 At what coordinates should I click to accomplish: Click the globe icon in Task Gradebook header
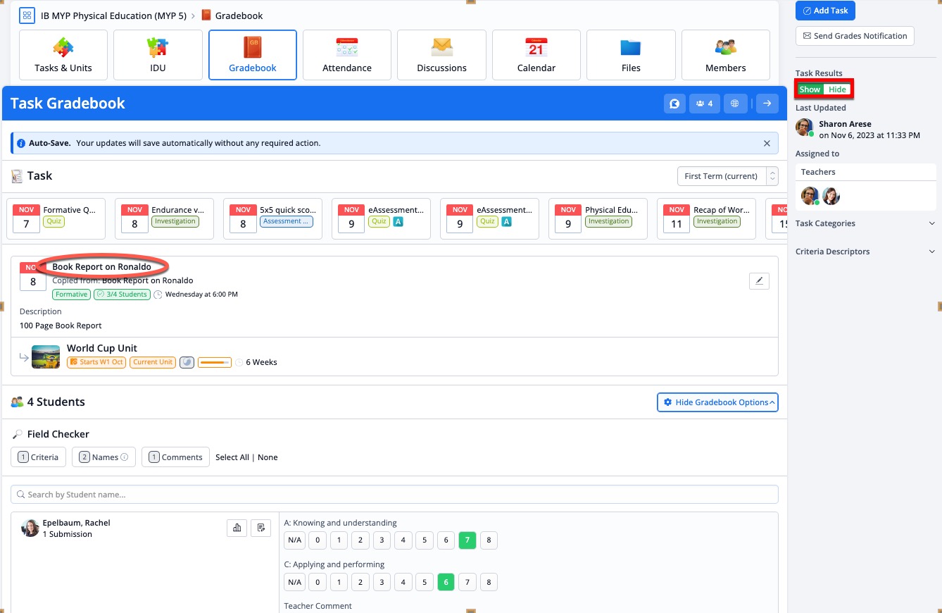click(735, 104)
